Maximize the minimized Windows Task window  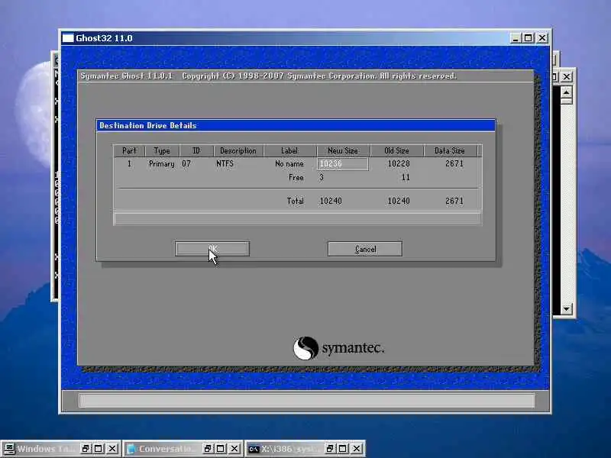(x=99, y=448)
